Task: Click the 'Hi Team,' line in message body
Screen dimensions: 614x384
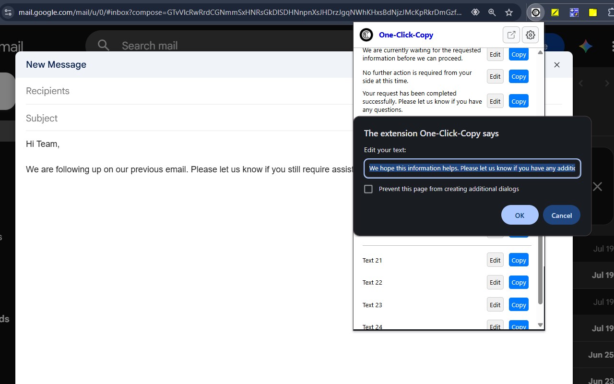Action: click(43, 144)
